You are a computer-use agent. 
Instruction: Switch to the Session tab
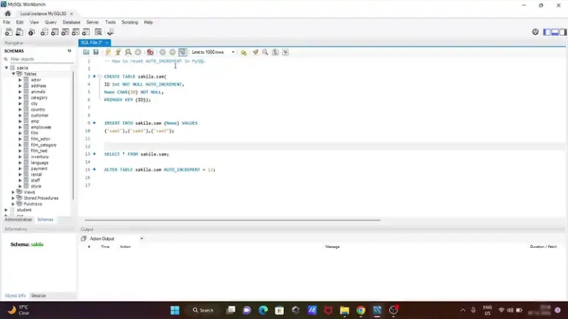[38, 295]
